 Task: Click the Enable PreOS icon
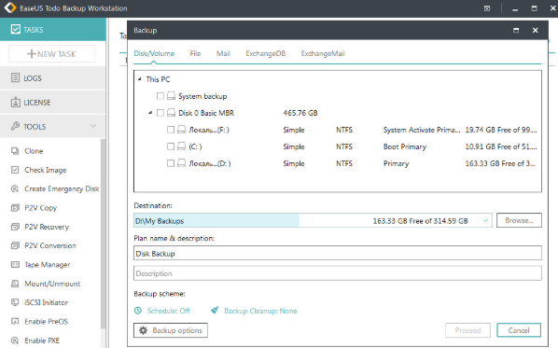click(x=15, y=321)
